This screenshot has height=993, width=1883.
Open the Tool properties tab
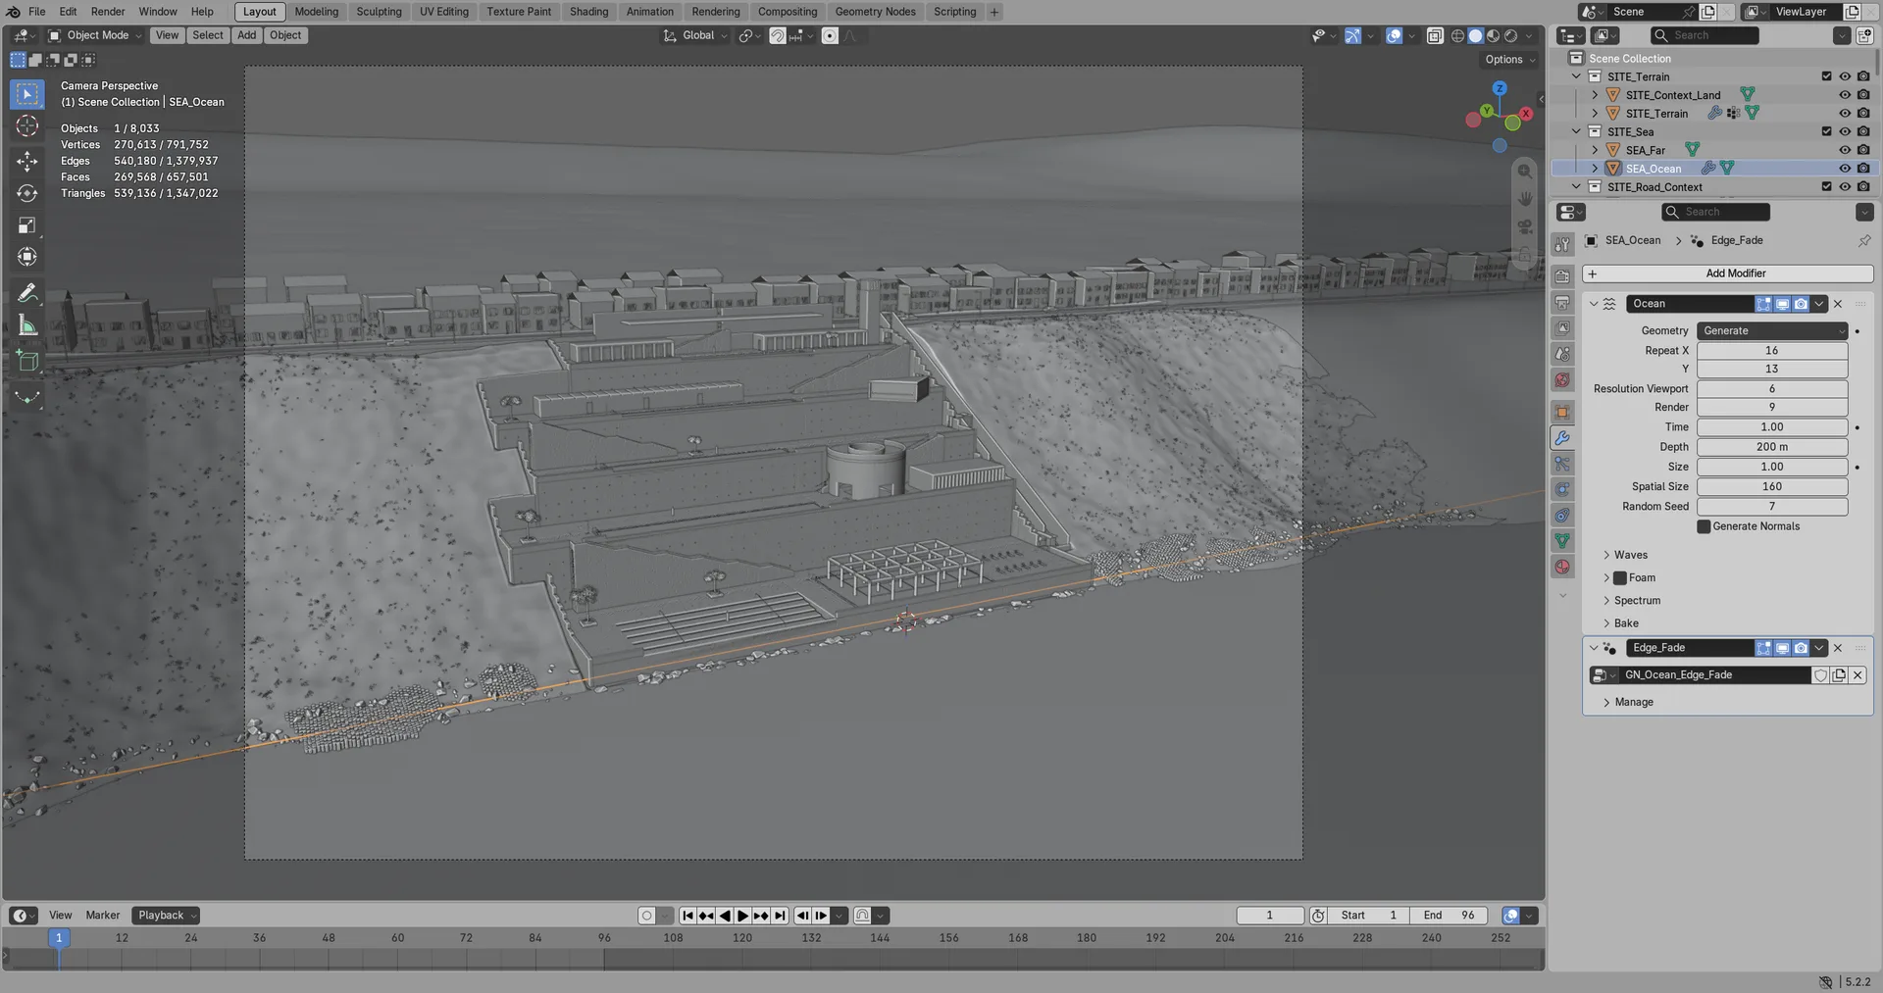tap(1562, 244)
